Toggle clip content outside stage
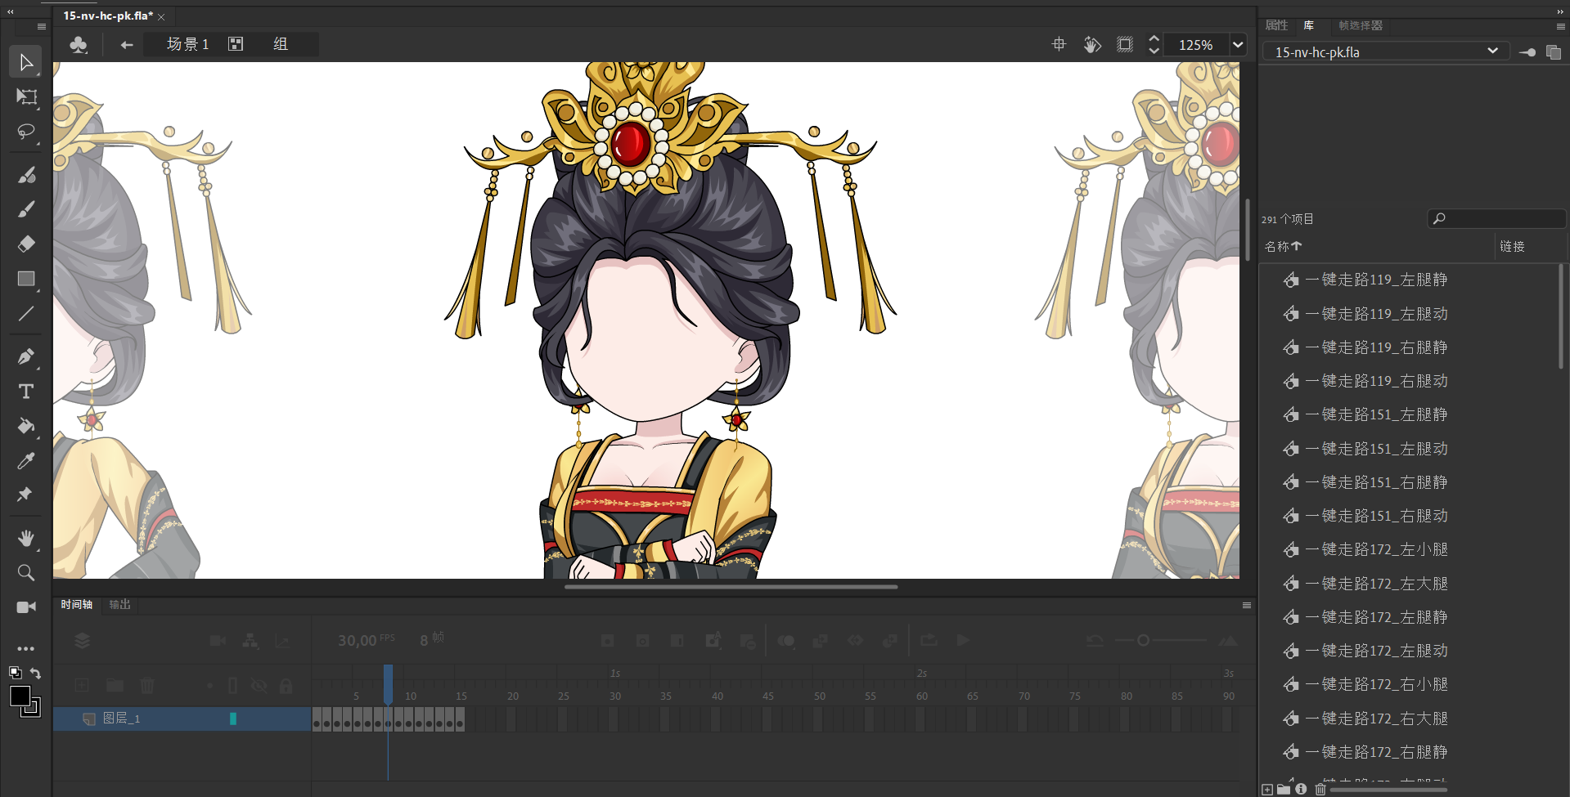 [x=1125, y=45]
